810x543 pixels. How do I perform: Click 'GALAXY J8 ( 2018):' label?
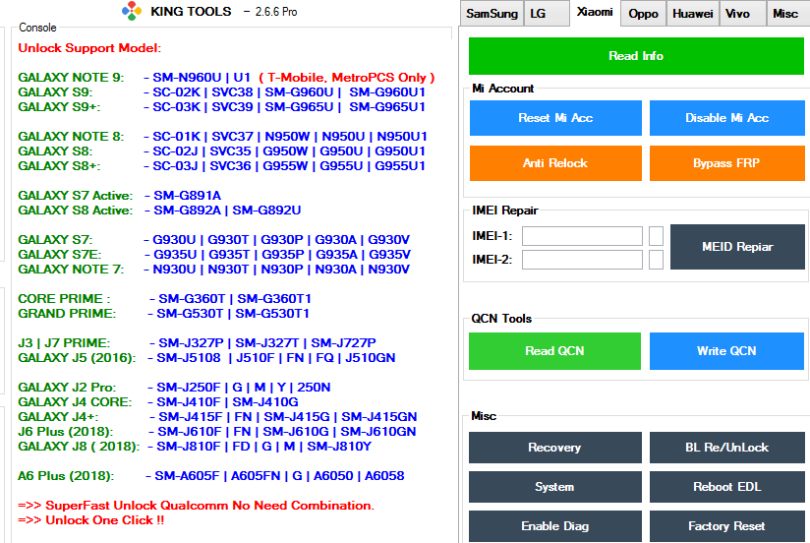point(79,447)
